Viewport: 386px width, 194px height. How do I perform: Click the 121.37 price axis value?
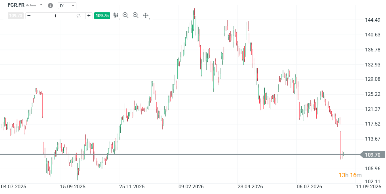click(373, 109)
